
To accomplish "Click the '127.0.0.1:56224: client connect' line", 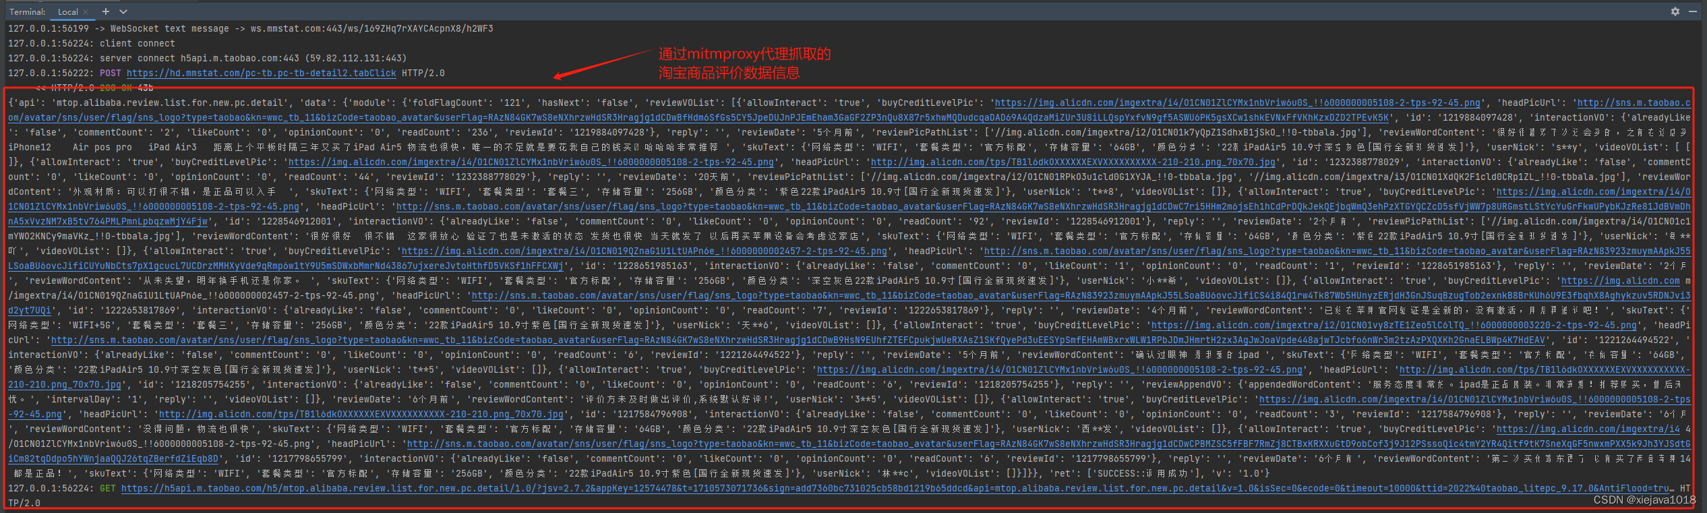I will [x=92, y=43].
